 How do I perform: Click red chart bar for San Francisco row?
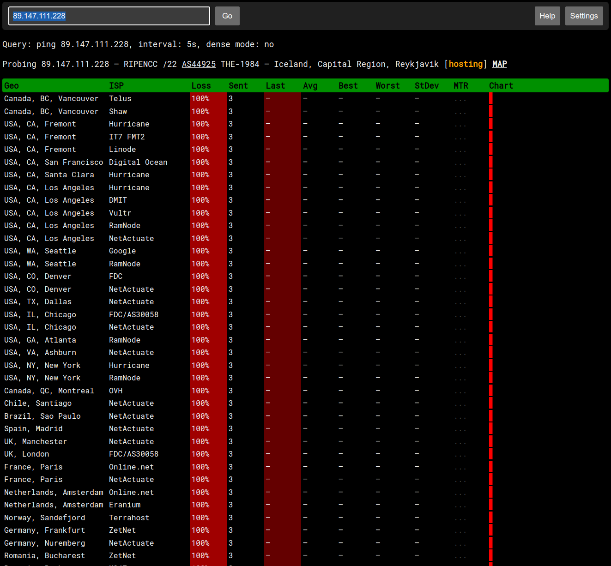coord(490,162)
